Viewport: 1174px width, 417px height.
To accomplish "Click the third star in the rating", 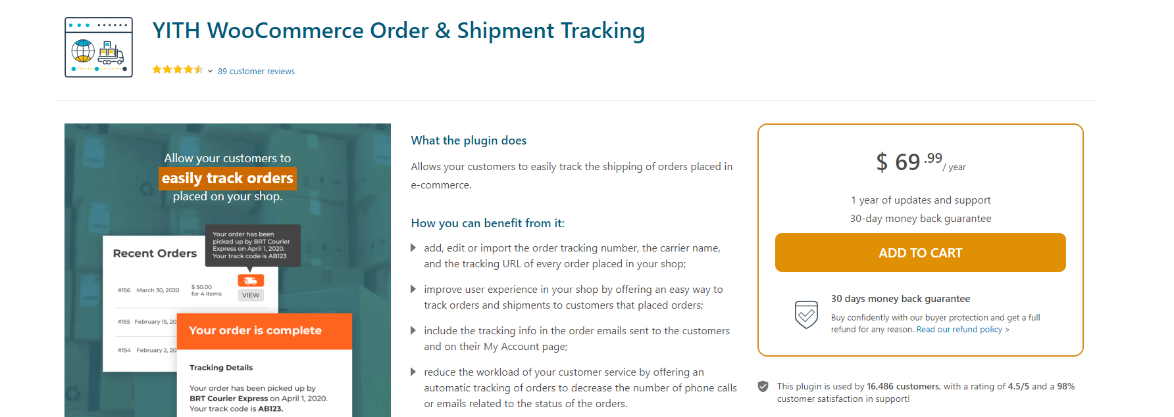I will 178,69.
